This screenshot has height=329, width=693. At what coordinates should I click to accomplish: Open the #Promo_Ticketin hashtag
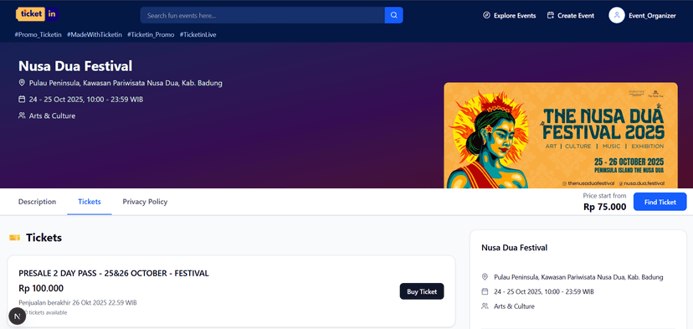pyautogui.click(x=38, y=34)
